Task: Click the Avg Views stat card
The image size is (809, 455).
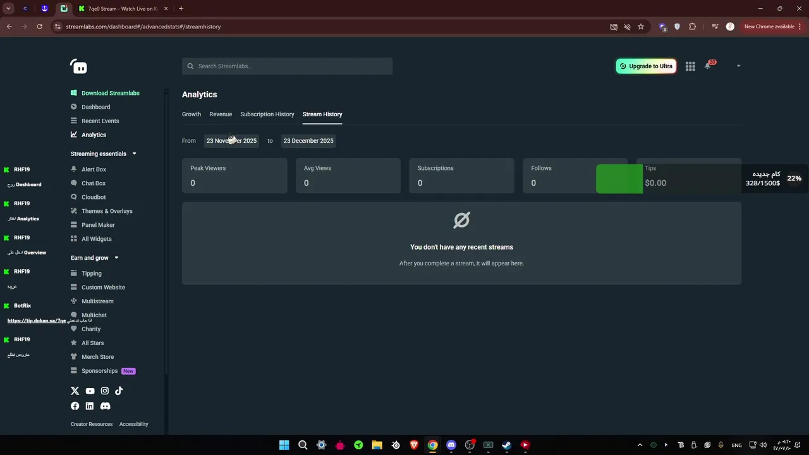Action: (348, 176)
